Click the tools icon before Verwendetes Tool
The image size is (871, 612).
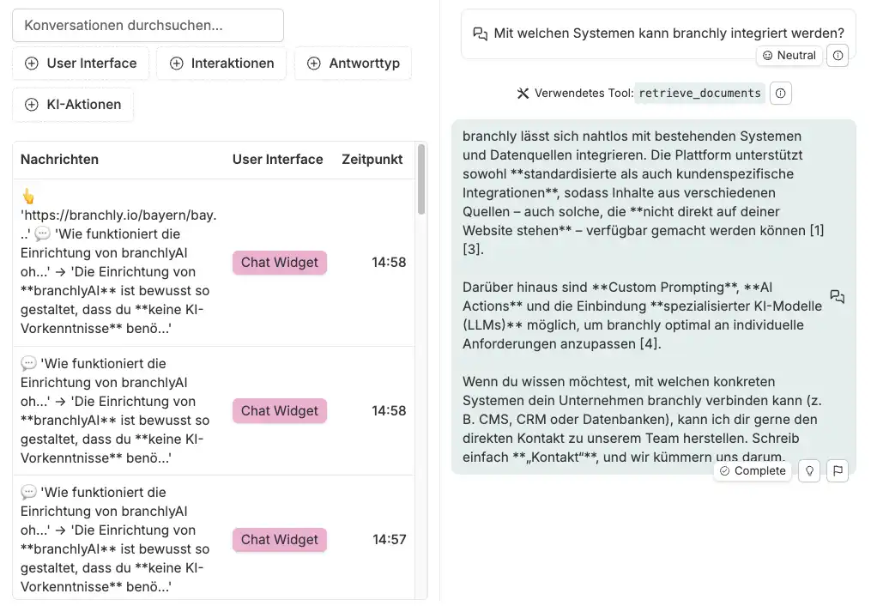[523, 94]
